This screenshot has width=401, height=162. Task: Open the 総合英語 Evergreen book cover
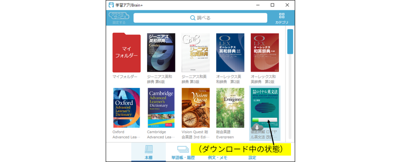(230, 108)
